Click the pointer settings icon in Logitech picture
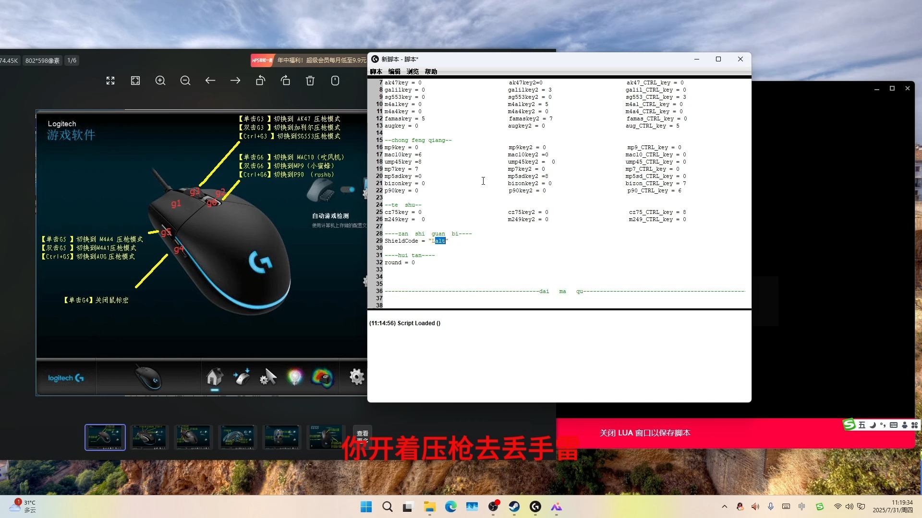Image resolution: width=922 pixels, height=518 pixels. click(268, 377)
